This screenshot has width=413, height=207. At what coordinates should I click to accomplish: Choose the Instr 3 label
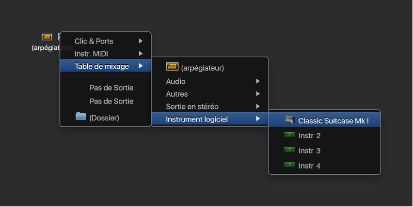coord(309,151)
